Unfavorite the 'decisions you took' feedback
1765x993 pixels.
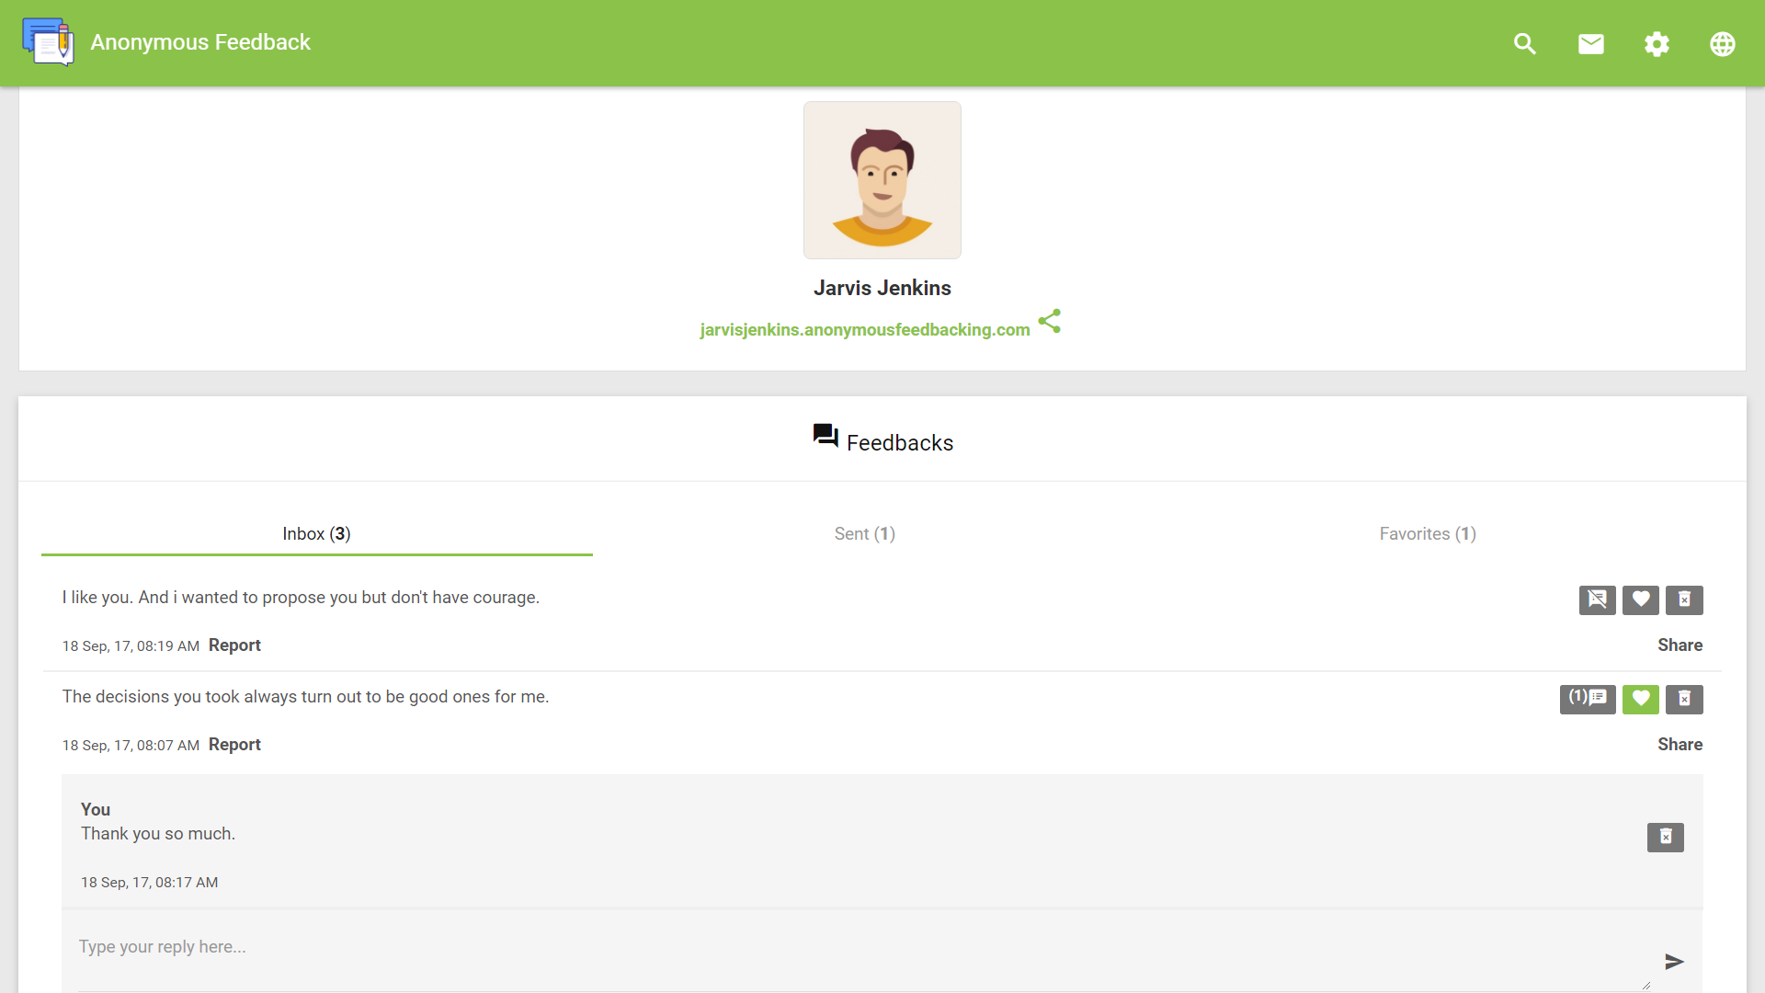coord(1640,699)
